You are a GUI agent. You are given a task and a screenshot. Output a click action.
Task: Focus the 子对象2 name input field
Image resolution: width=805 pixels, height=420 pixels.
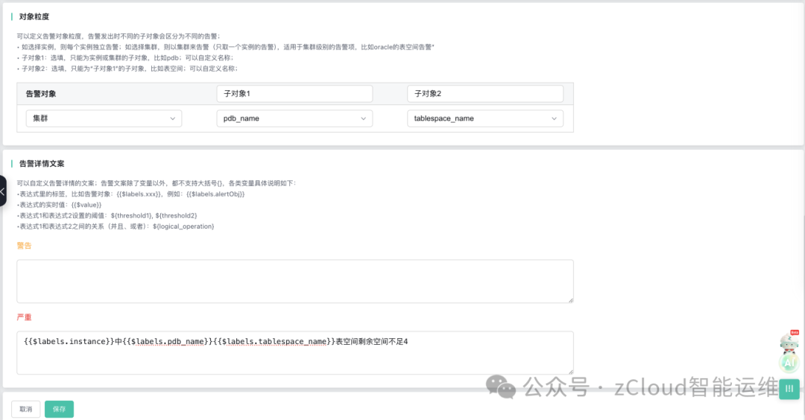[484, 94]
